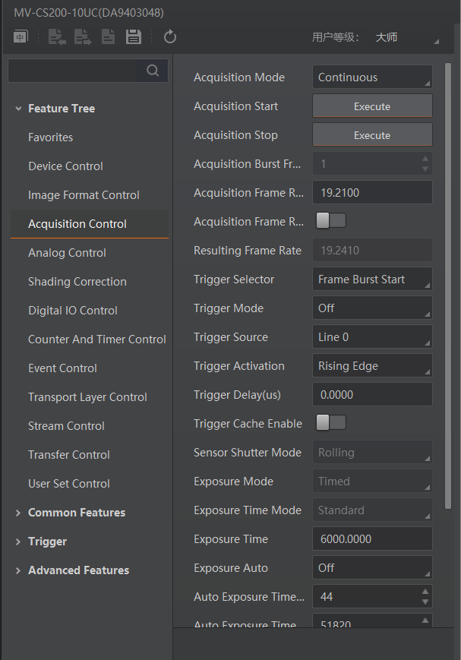
Task: Select Transport Layer Control item
Action: click(87, 397)
